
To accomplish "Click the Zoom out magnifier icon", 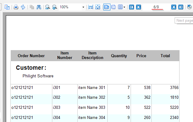I will coord(47,7).
